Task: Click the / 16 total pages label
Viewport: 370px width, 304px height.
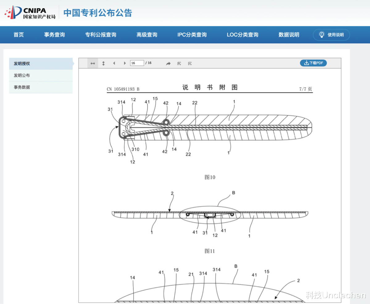Action: point(148,63)
